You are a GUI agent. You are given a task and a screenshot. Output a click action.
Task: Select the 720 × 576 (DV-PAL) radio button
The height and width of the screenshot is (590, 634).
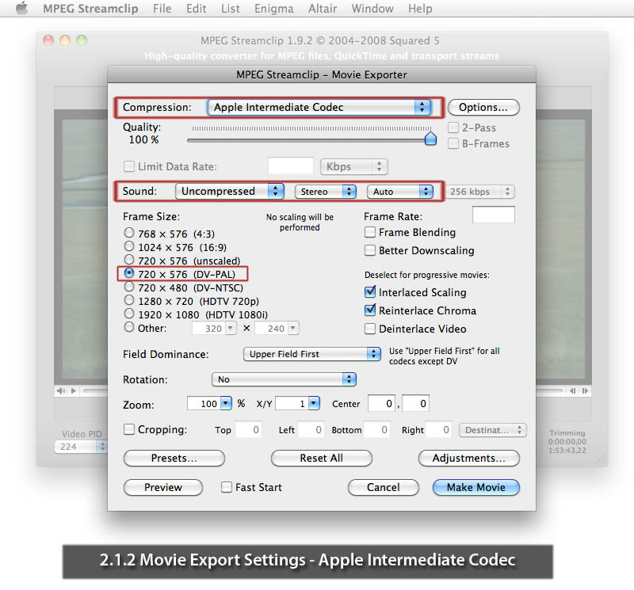(x=129, y=273)
